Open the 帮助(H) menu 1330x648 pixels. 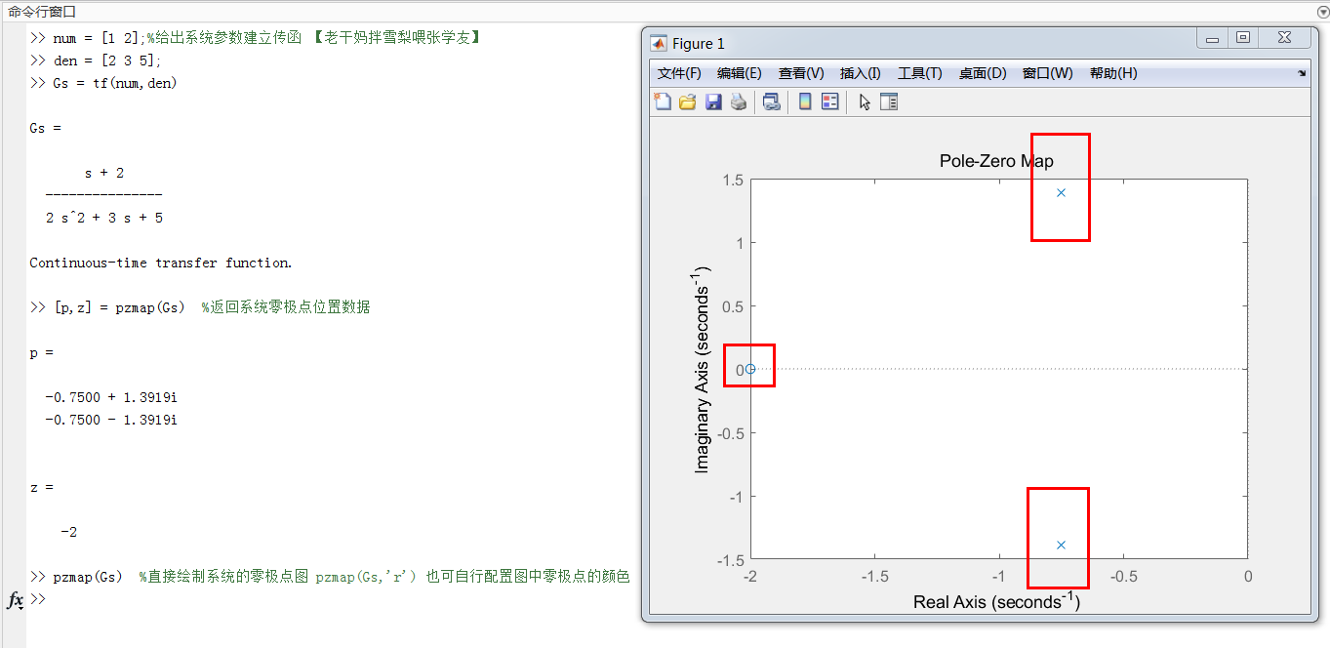pyautogui.click(x=1113, y=73)
